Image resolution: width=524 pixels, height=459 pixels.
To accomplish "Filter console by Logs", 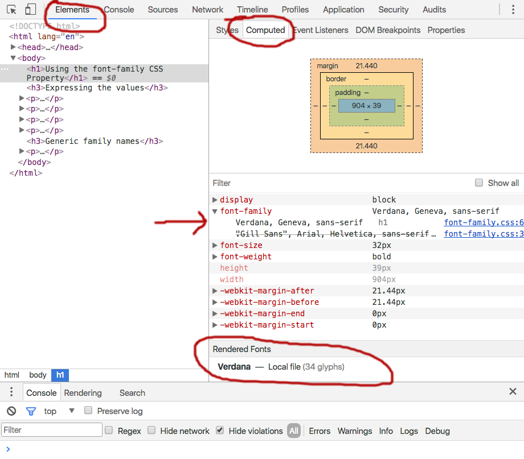I will (x=409, y=431).
